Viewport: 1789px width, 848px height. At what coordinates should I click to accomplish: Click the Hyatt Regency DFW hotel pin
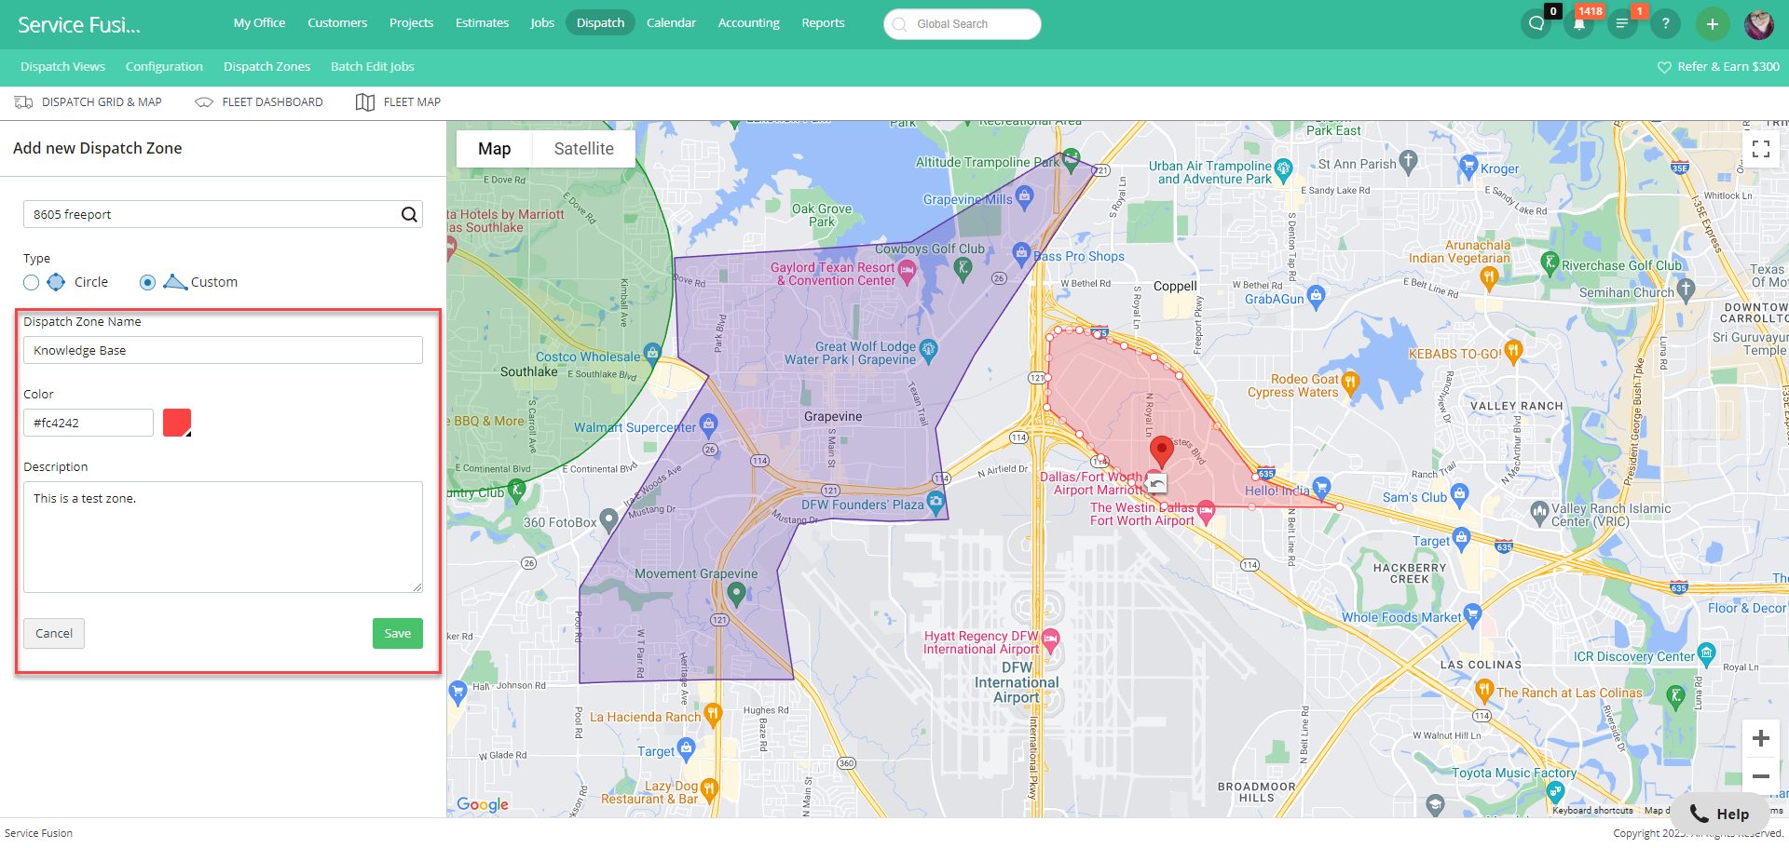pos(1051,639)
